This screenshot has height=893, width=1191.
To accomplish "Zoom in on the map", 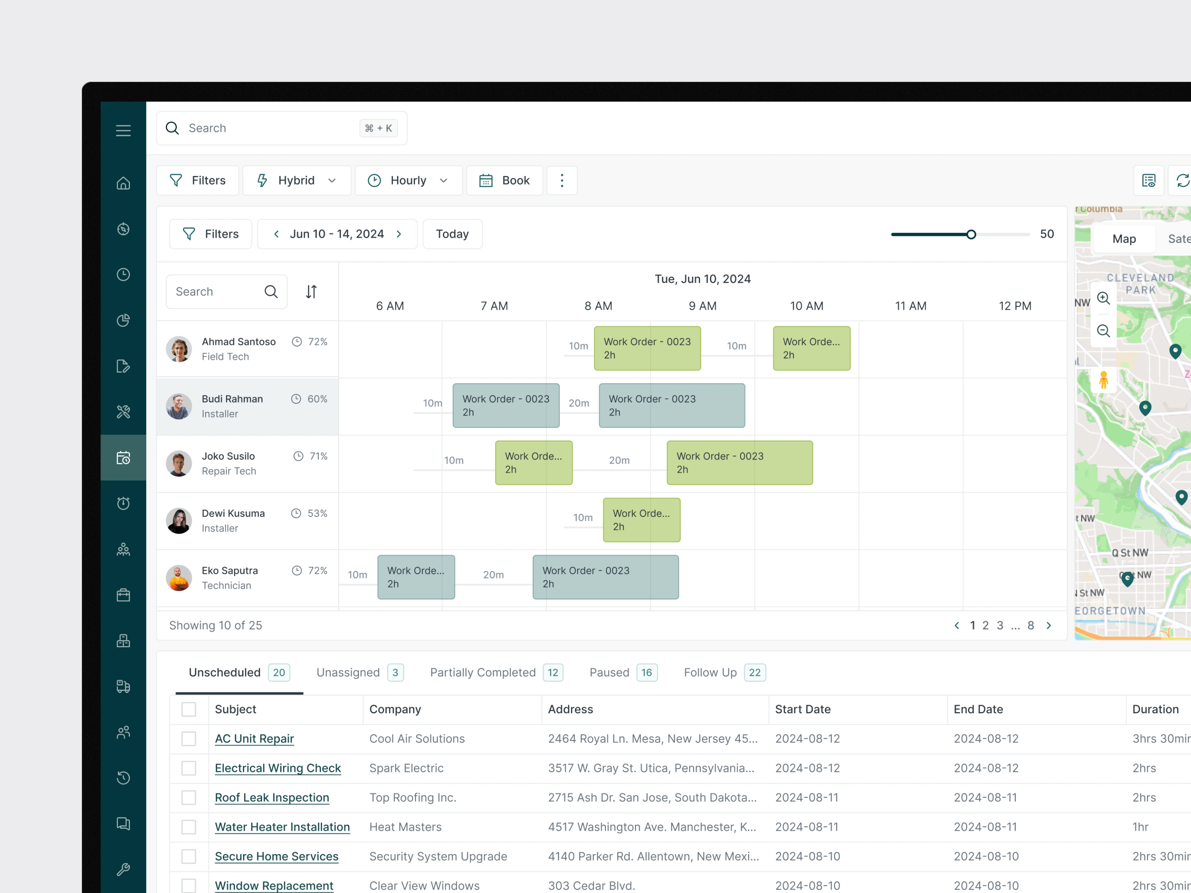I will pyautogui.click(x=1103, y=298).
